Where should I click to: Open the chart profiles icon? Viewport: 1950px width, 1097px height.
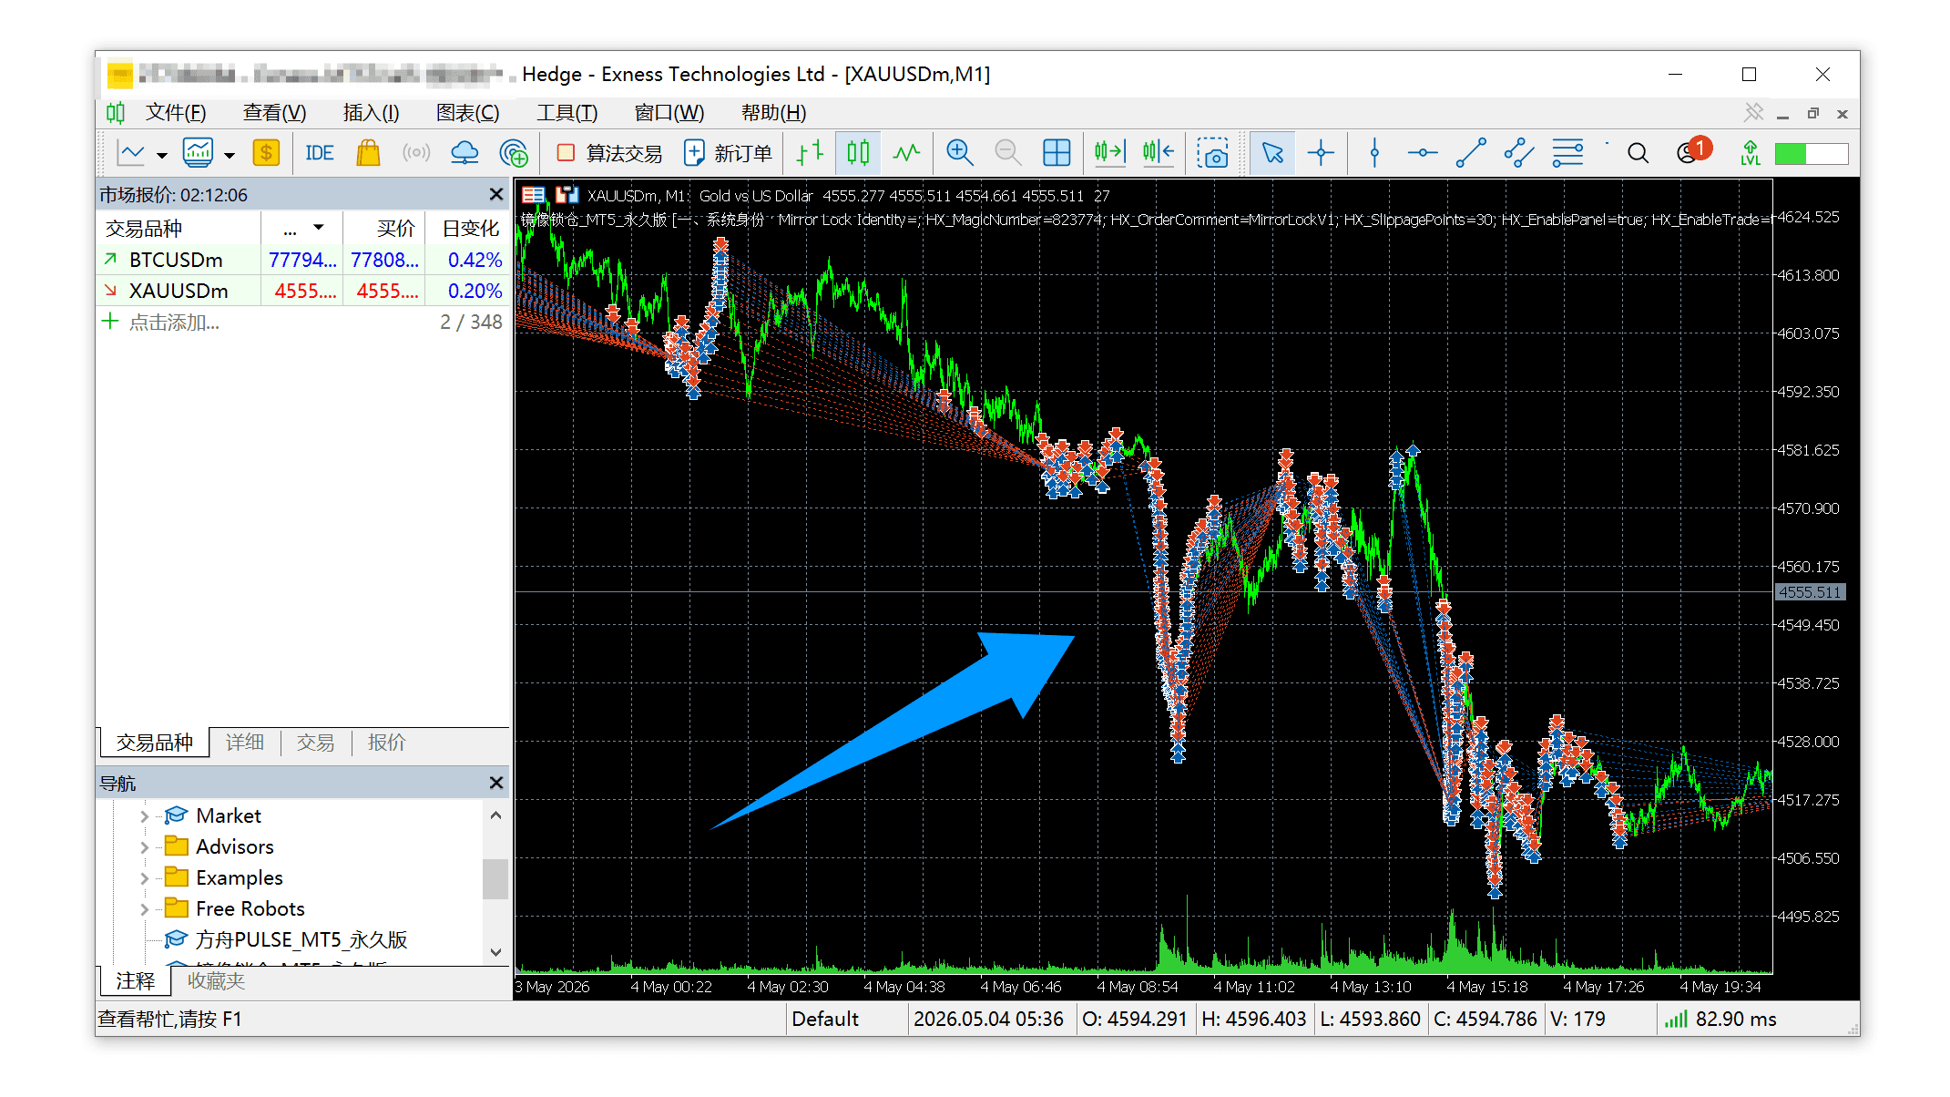[x=198, y=153]
